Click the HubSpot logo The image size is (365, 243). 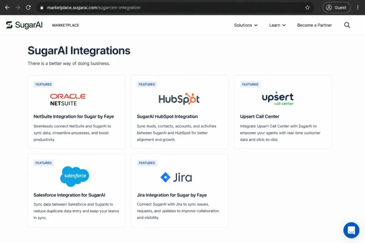tap(179, 99)
